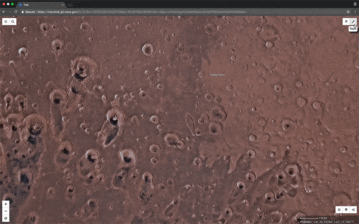
Task: Zoom out with the minus button
Action: click(x=6, y=211)
